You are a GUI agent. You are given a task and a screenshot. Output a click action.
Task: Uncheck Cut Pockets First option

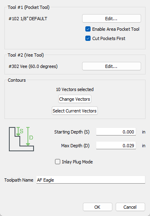[x=88, y=38]
